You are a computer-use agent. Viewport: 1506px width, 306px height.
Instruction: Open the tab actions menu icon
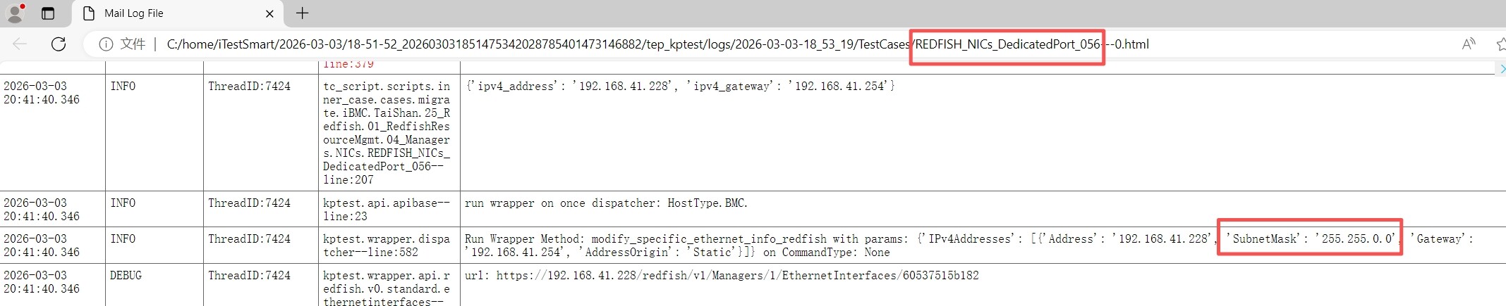[48, 13]
